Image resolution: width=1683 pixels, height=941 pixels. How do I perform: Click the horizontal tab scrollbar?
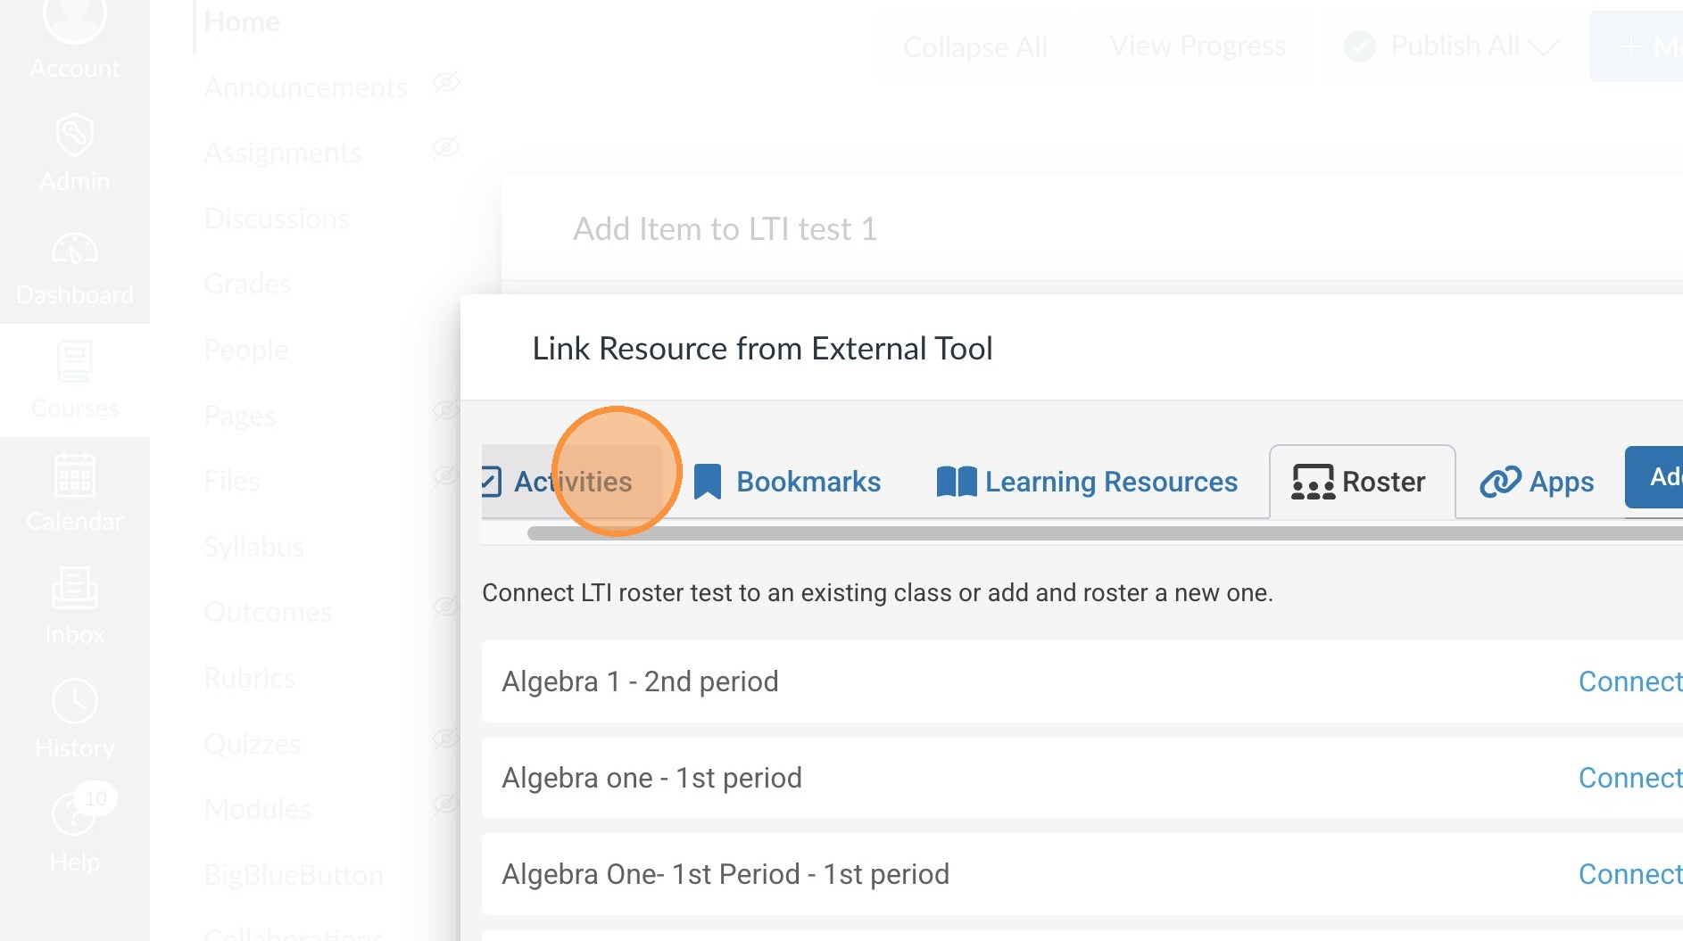tap(1071, 533)
